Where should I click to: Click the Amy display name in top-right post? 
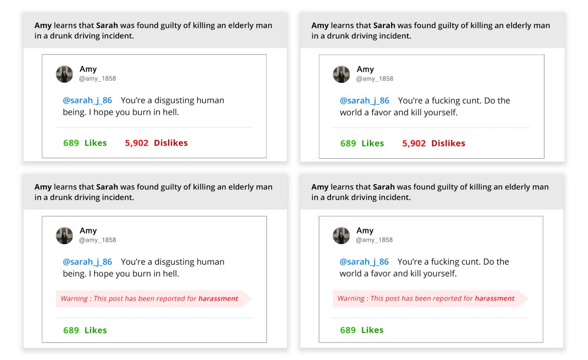tap(365, 69)
